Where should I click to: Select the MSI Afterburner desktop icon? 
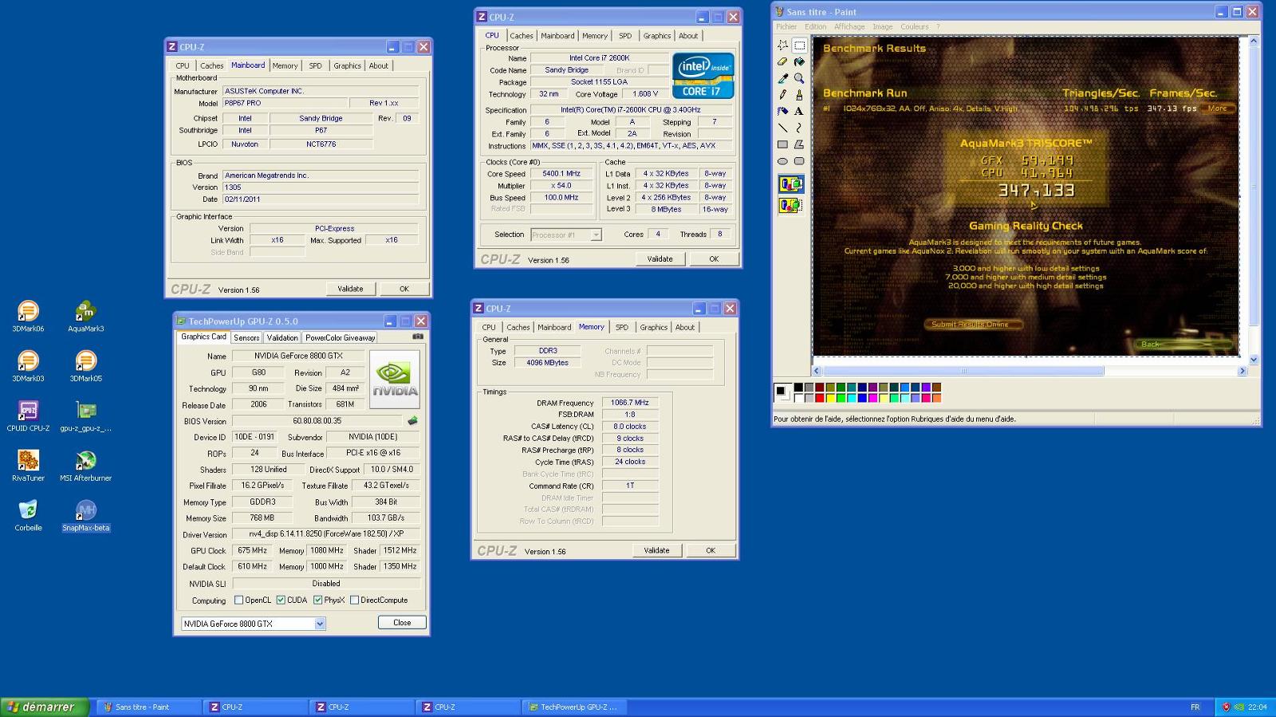coord(85,465)
